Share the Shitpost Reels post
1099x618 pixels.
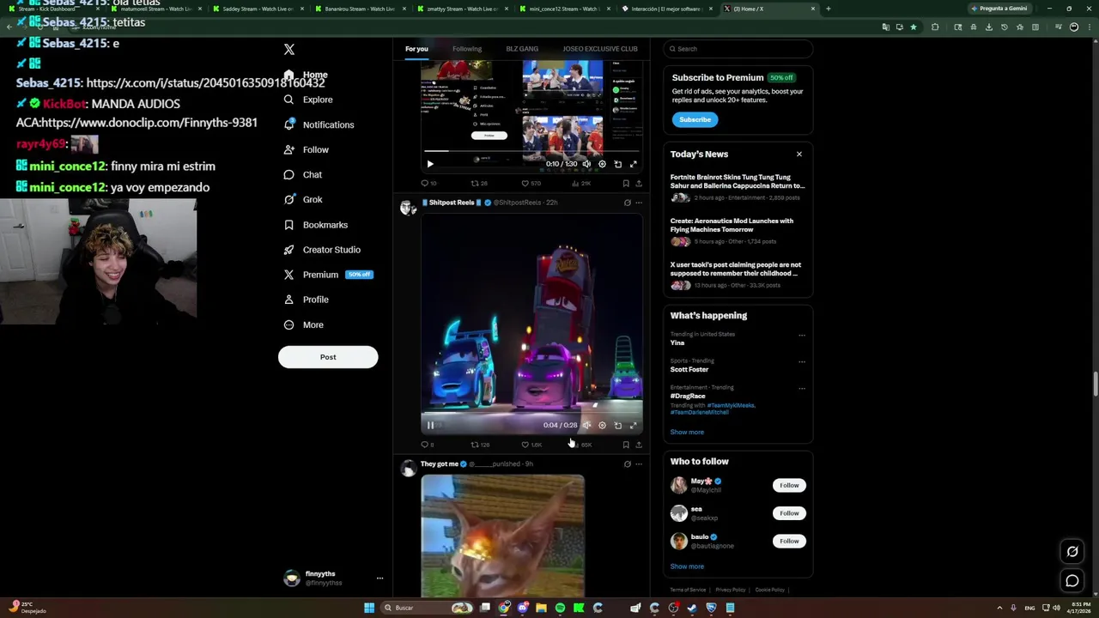click(638, 445)
